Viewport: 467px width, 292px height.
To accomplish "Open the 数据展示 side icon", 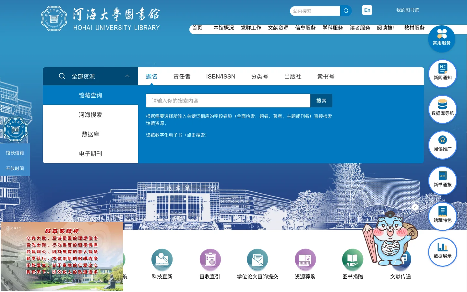I will (x=443, y=252).
